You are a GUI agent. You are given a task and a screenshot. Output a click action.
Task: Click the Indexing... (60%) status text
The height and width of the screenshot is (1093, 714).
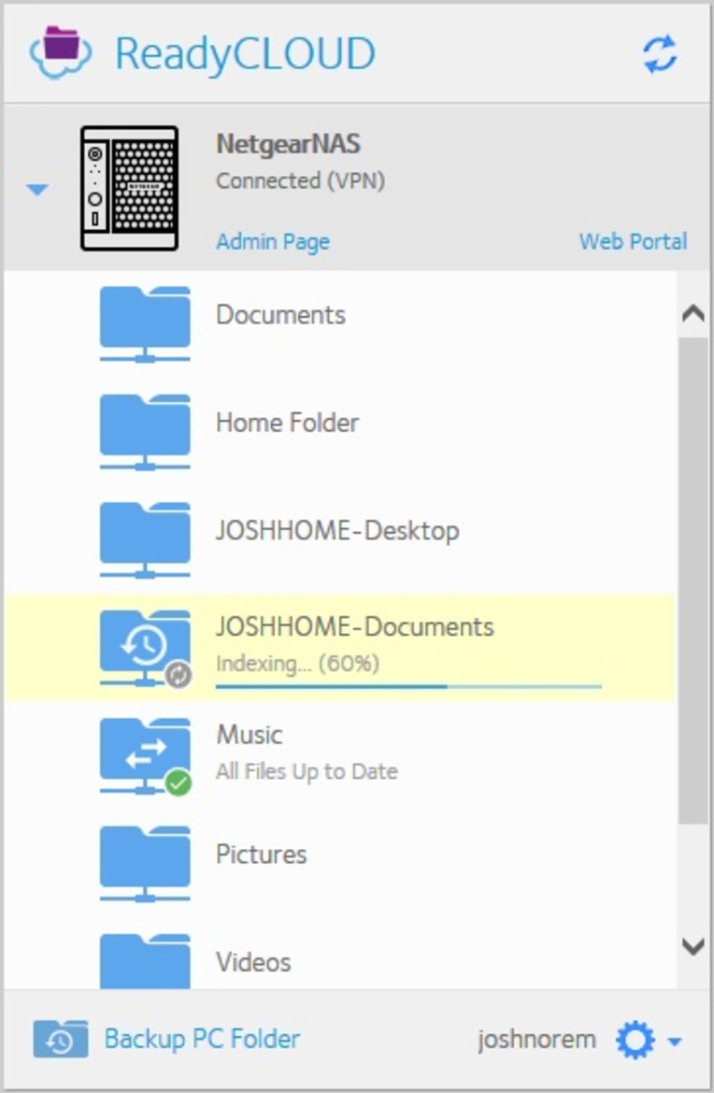tap(297, 663)
